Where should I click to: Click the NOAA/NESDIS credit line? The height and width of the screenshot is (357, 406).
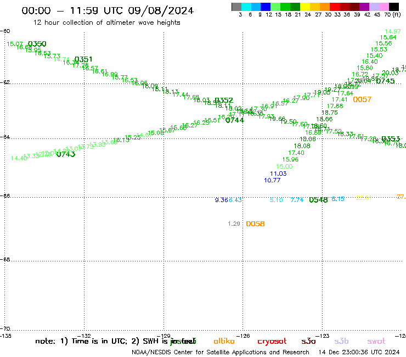221,352
